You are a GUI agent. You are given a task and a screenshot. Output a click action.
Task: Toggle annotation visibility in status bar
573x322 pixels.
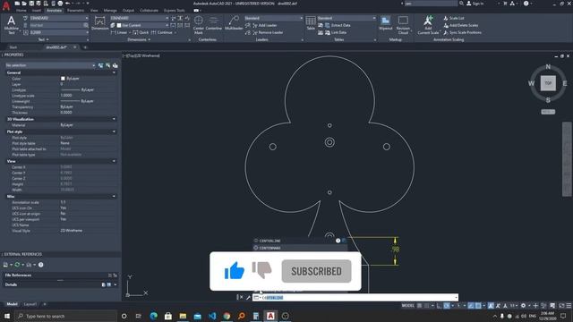[491, 306]
